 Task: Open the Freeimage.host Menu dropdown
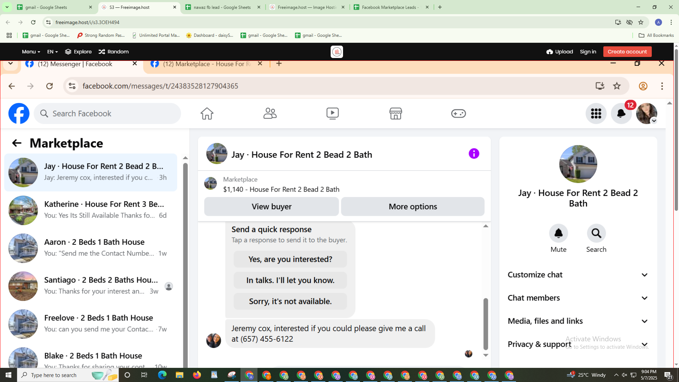click(31, 52)
